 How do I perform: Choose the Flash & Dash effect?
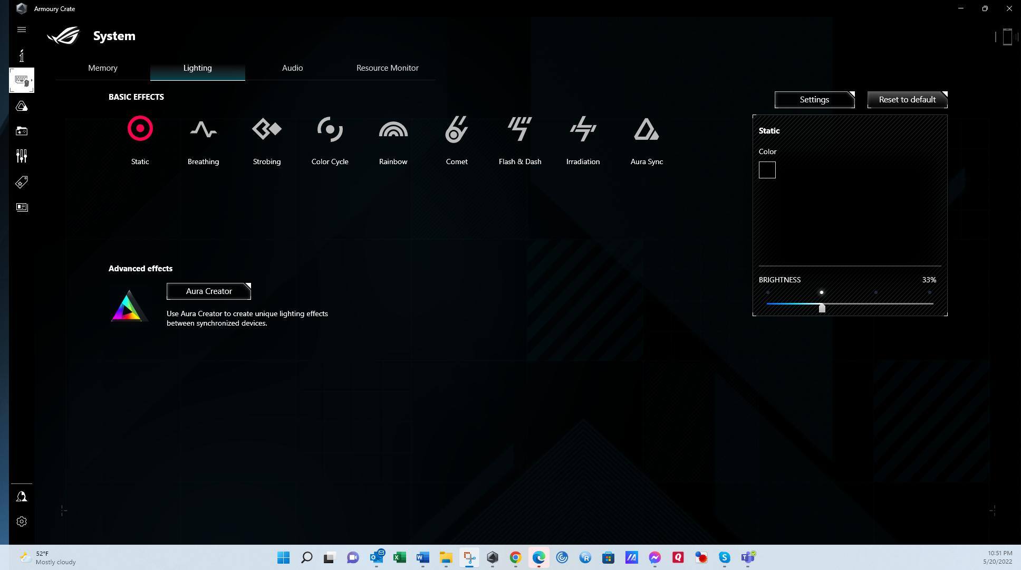(x=519, y=129)
